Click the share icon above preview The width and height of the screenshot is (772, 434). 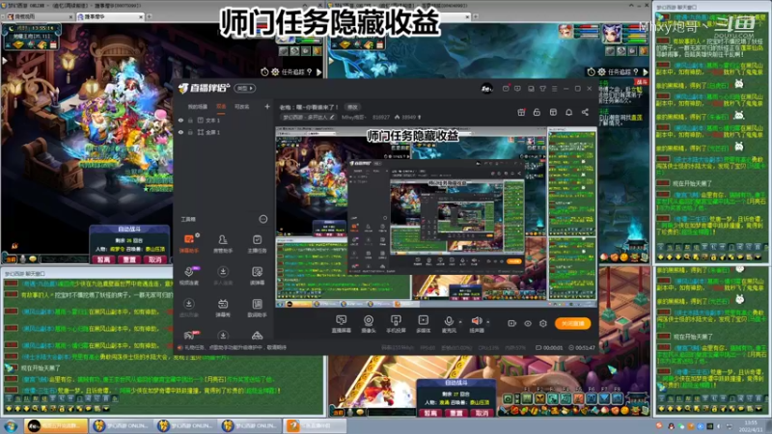[585, 112]
